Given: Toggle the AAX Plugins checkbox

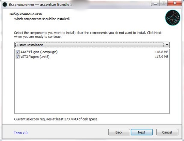Looking at the screenshot, I should point(17,52).
